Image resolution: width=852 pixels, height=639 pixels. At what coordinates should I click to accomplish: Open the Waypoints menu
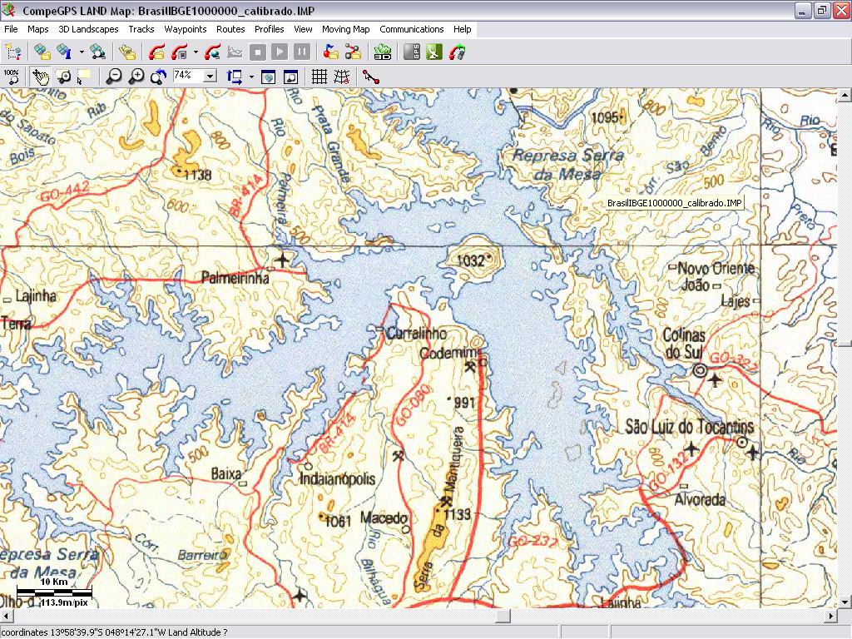186,29
